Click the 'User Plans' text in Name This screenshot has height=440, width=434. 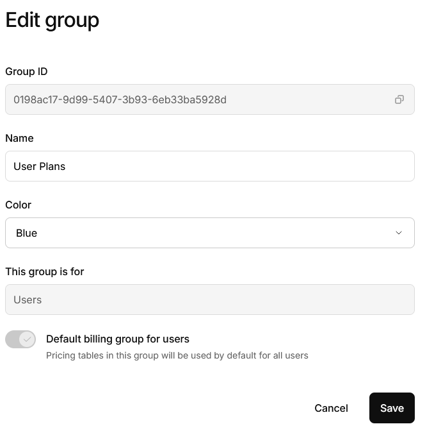(39, 166)
